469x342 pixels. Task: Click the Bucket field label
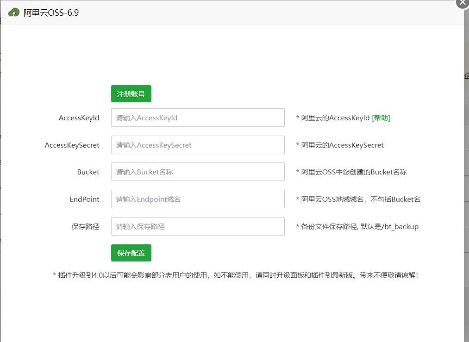pos(88,172)
